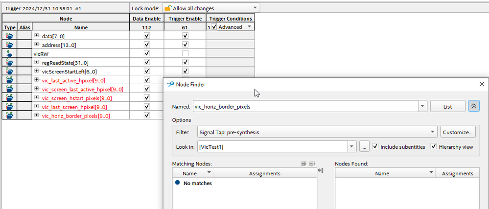The image size is (489, 209).
Task: Click the lock icon in Lock mode
Action: coord(168,8)
